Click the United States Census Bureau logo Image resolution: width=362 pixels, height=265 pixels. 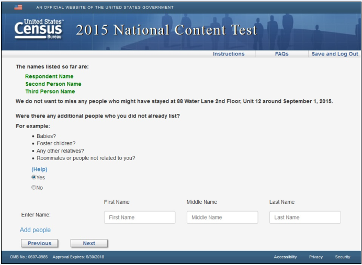click(x=39, y=29)
